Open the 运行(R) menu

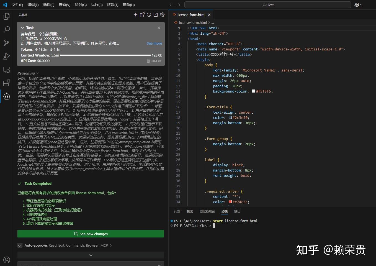(x=97, y=5)
